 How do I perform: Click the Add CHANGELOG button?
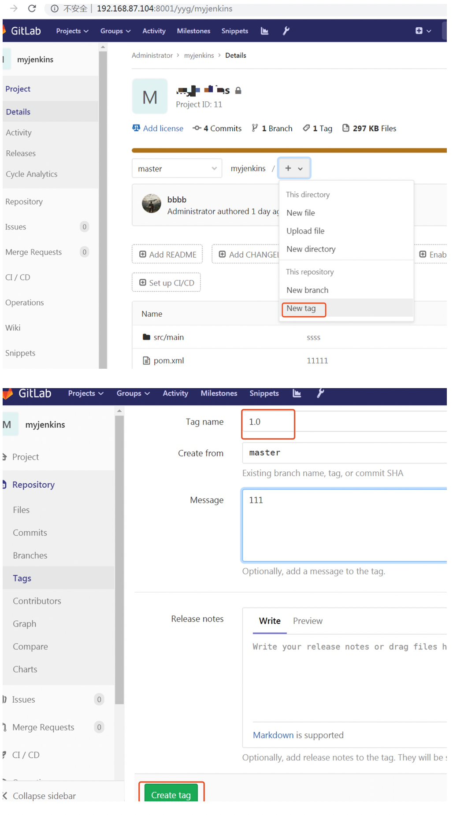245,254
